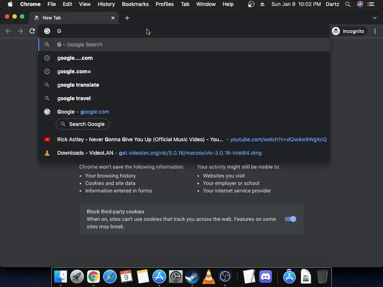This screenshot has height=287, width=383.
Task: Open Safari from the dock
Action: (110, 277)
